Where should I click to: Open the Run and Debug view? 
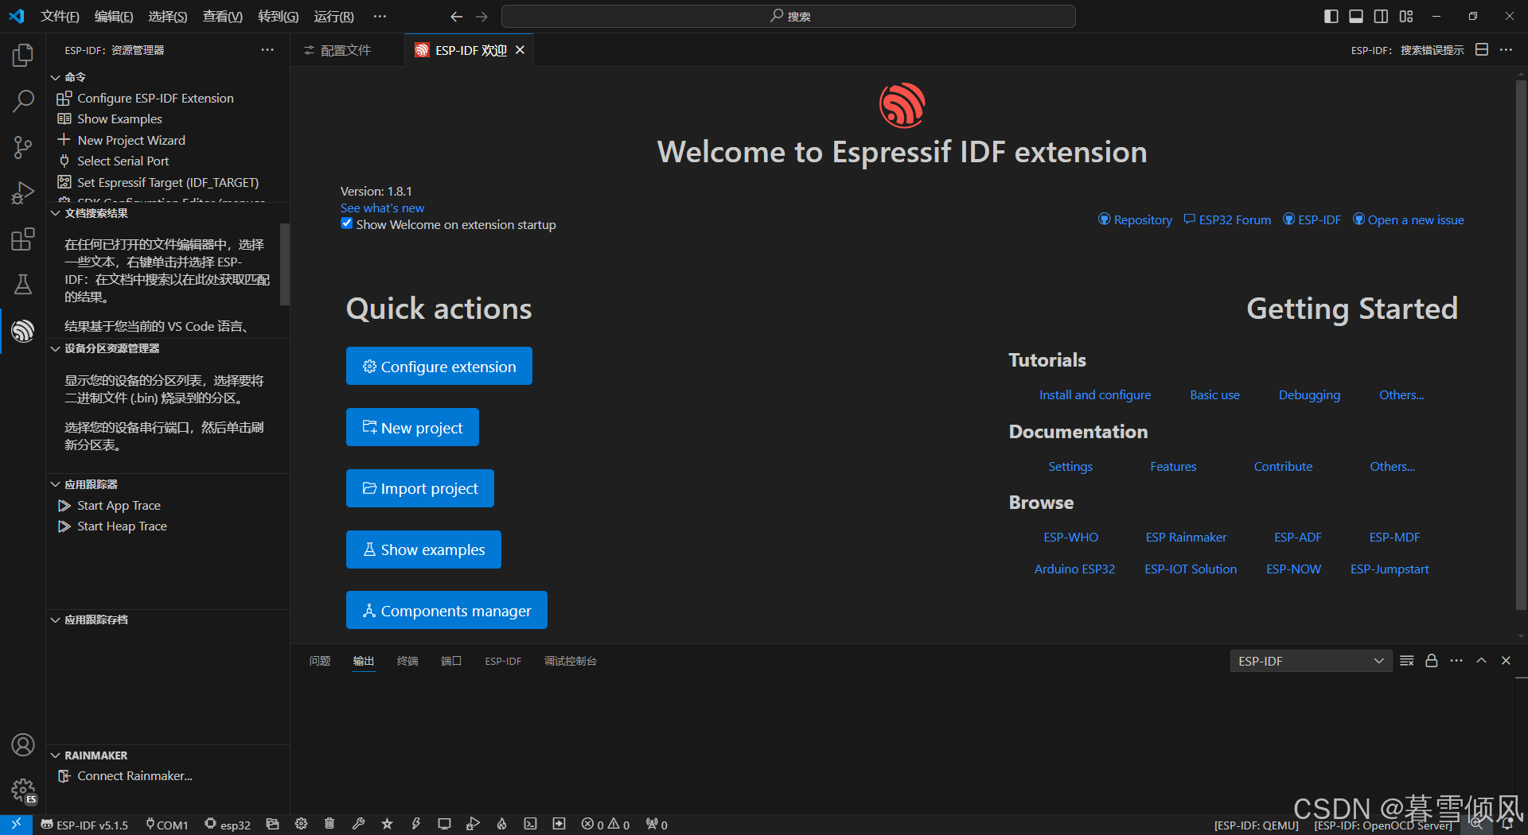(23, 193)
